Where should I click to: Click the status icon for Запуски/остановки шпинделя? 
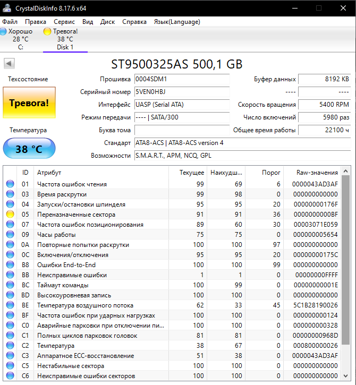[10, 204]
